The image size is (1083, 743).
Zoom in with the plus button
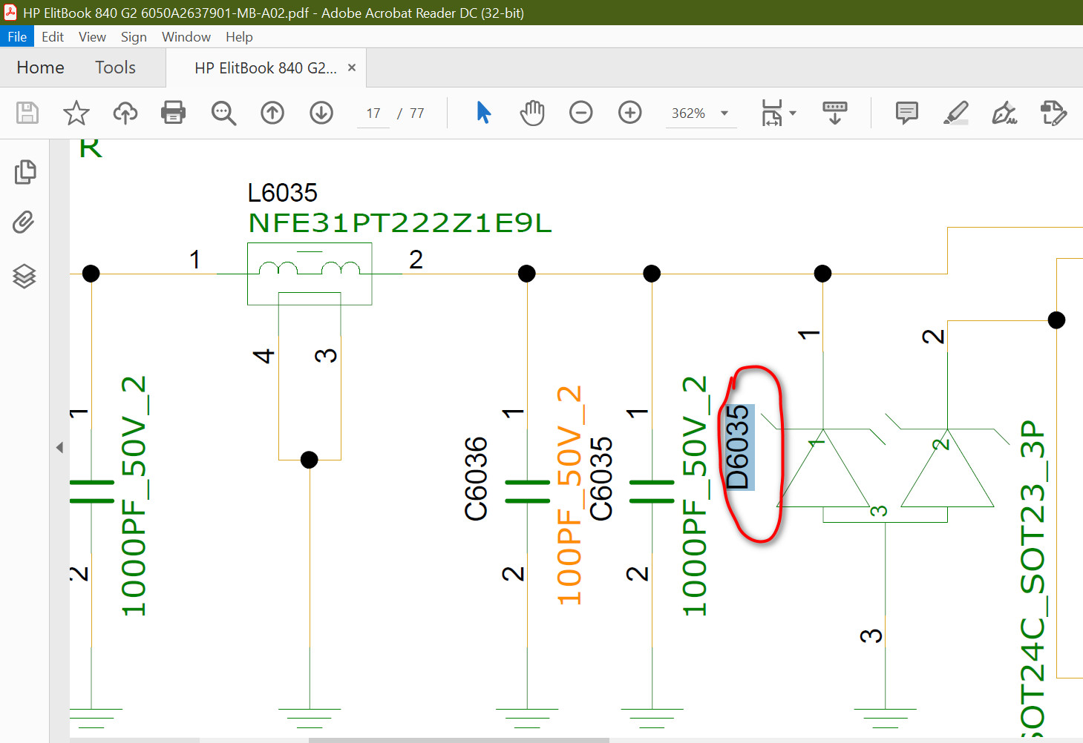(x=629, y=113)
